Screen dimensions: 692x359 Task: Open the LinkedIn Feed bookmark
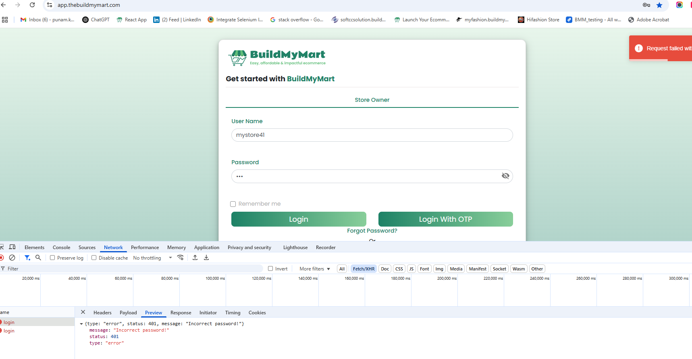coord(177,19)
